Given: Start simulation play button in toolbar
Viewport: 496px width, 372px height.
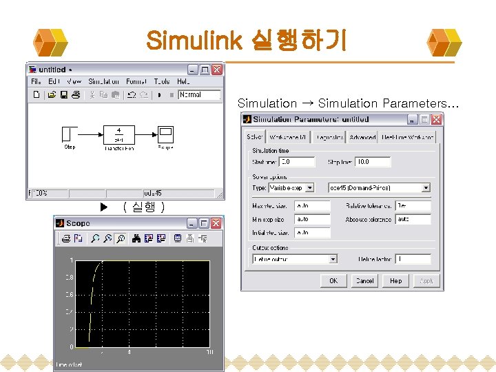Looking at the screenshot, I should click(159, 95).
